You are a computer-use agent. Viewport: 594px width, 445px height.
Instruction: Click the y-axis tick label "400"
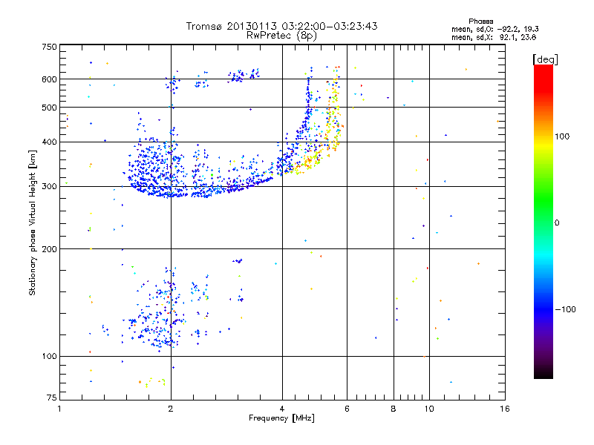click(x=49, y=142)
